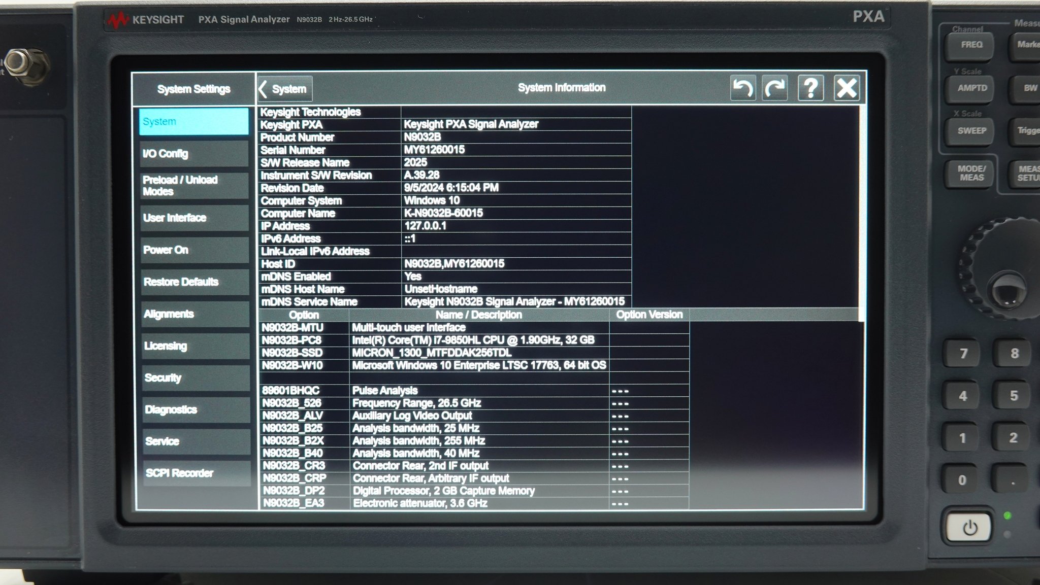Select the IP Address 127.0.0.1 value
The width and height of the screenshot is (1040, 585).
point(425,226)
